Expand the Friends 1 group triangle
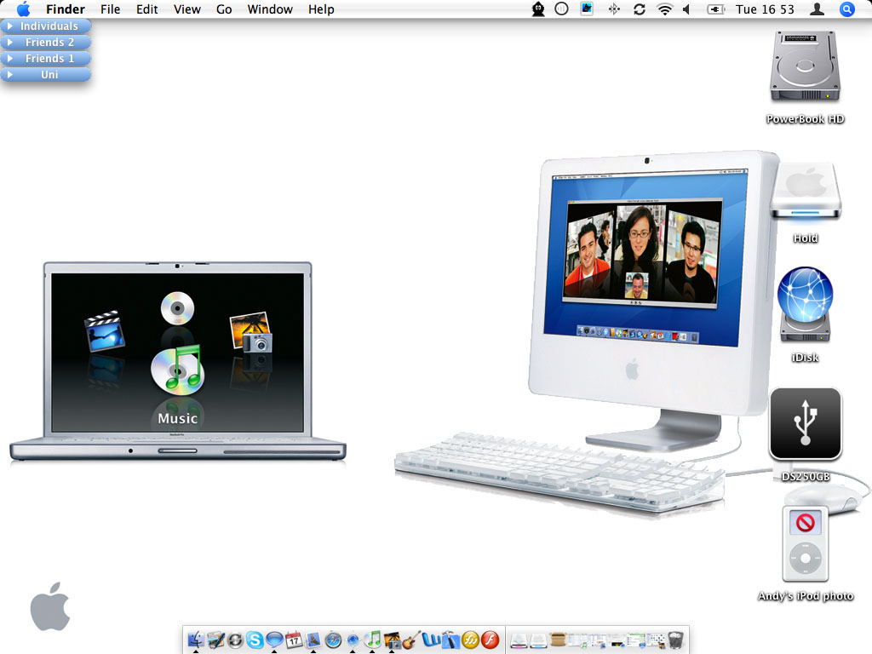The image size is (872, 654). (x=9, y=58)
